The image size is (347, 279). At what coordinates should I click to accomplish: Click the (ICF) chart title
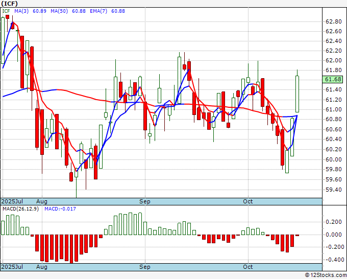9,4
